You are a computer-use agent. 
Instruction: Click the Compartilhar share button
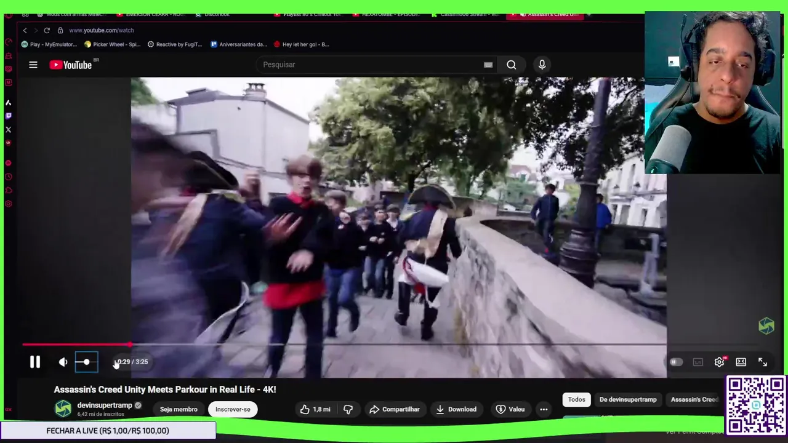[394, 409]
